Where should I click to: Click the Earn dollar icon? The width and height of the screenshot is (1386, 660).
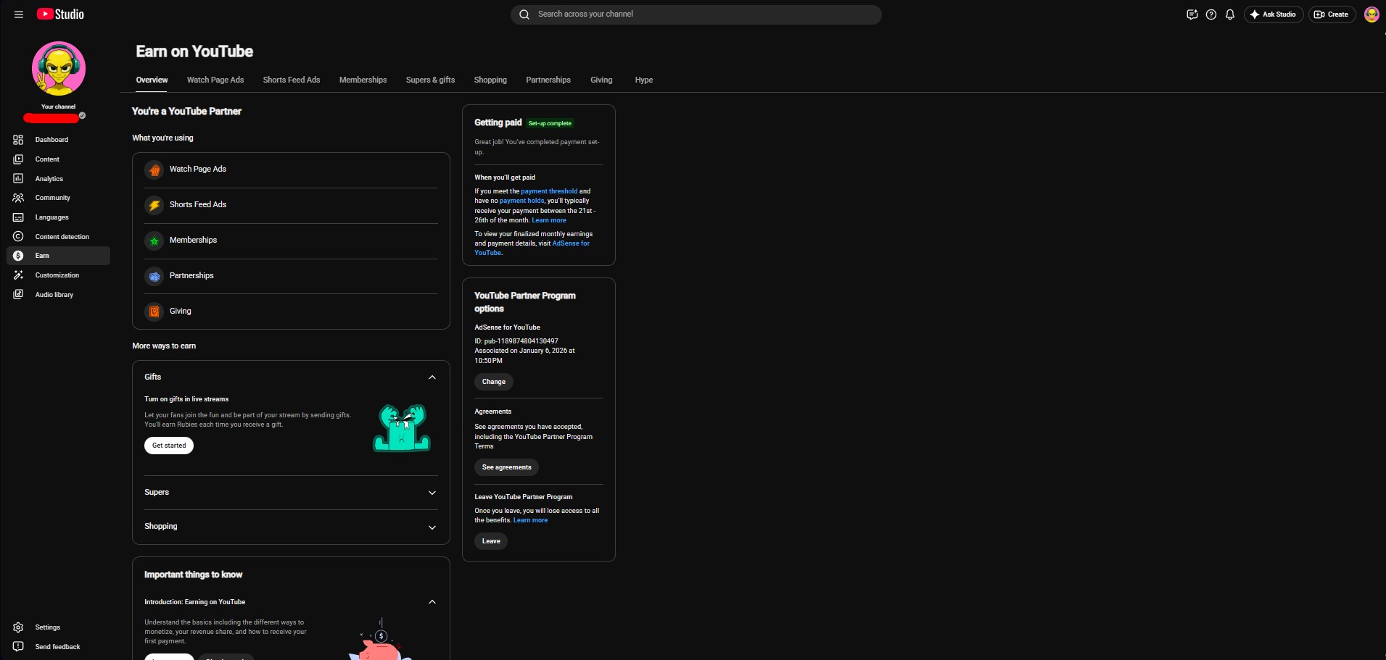(x=18, y=256)
